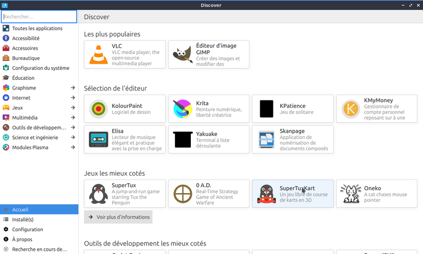This screenshot has height=254, width=423.
Task: Click the SuperTuxKart penguin kart icon
Action: (266, 194)
